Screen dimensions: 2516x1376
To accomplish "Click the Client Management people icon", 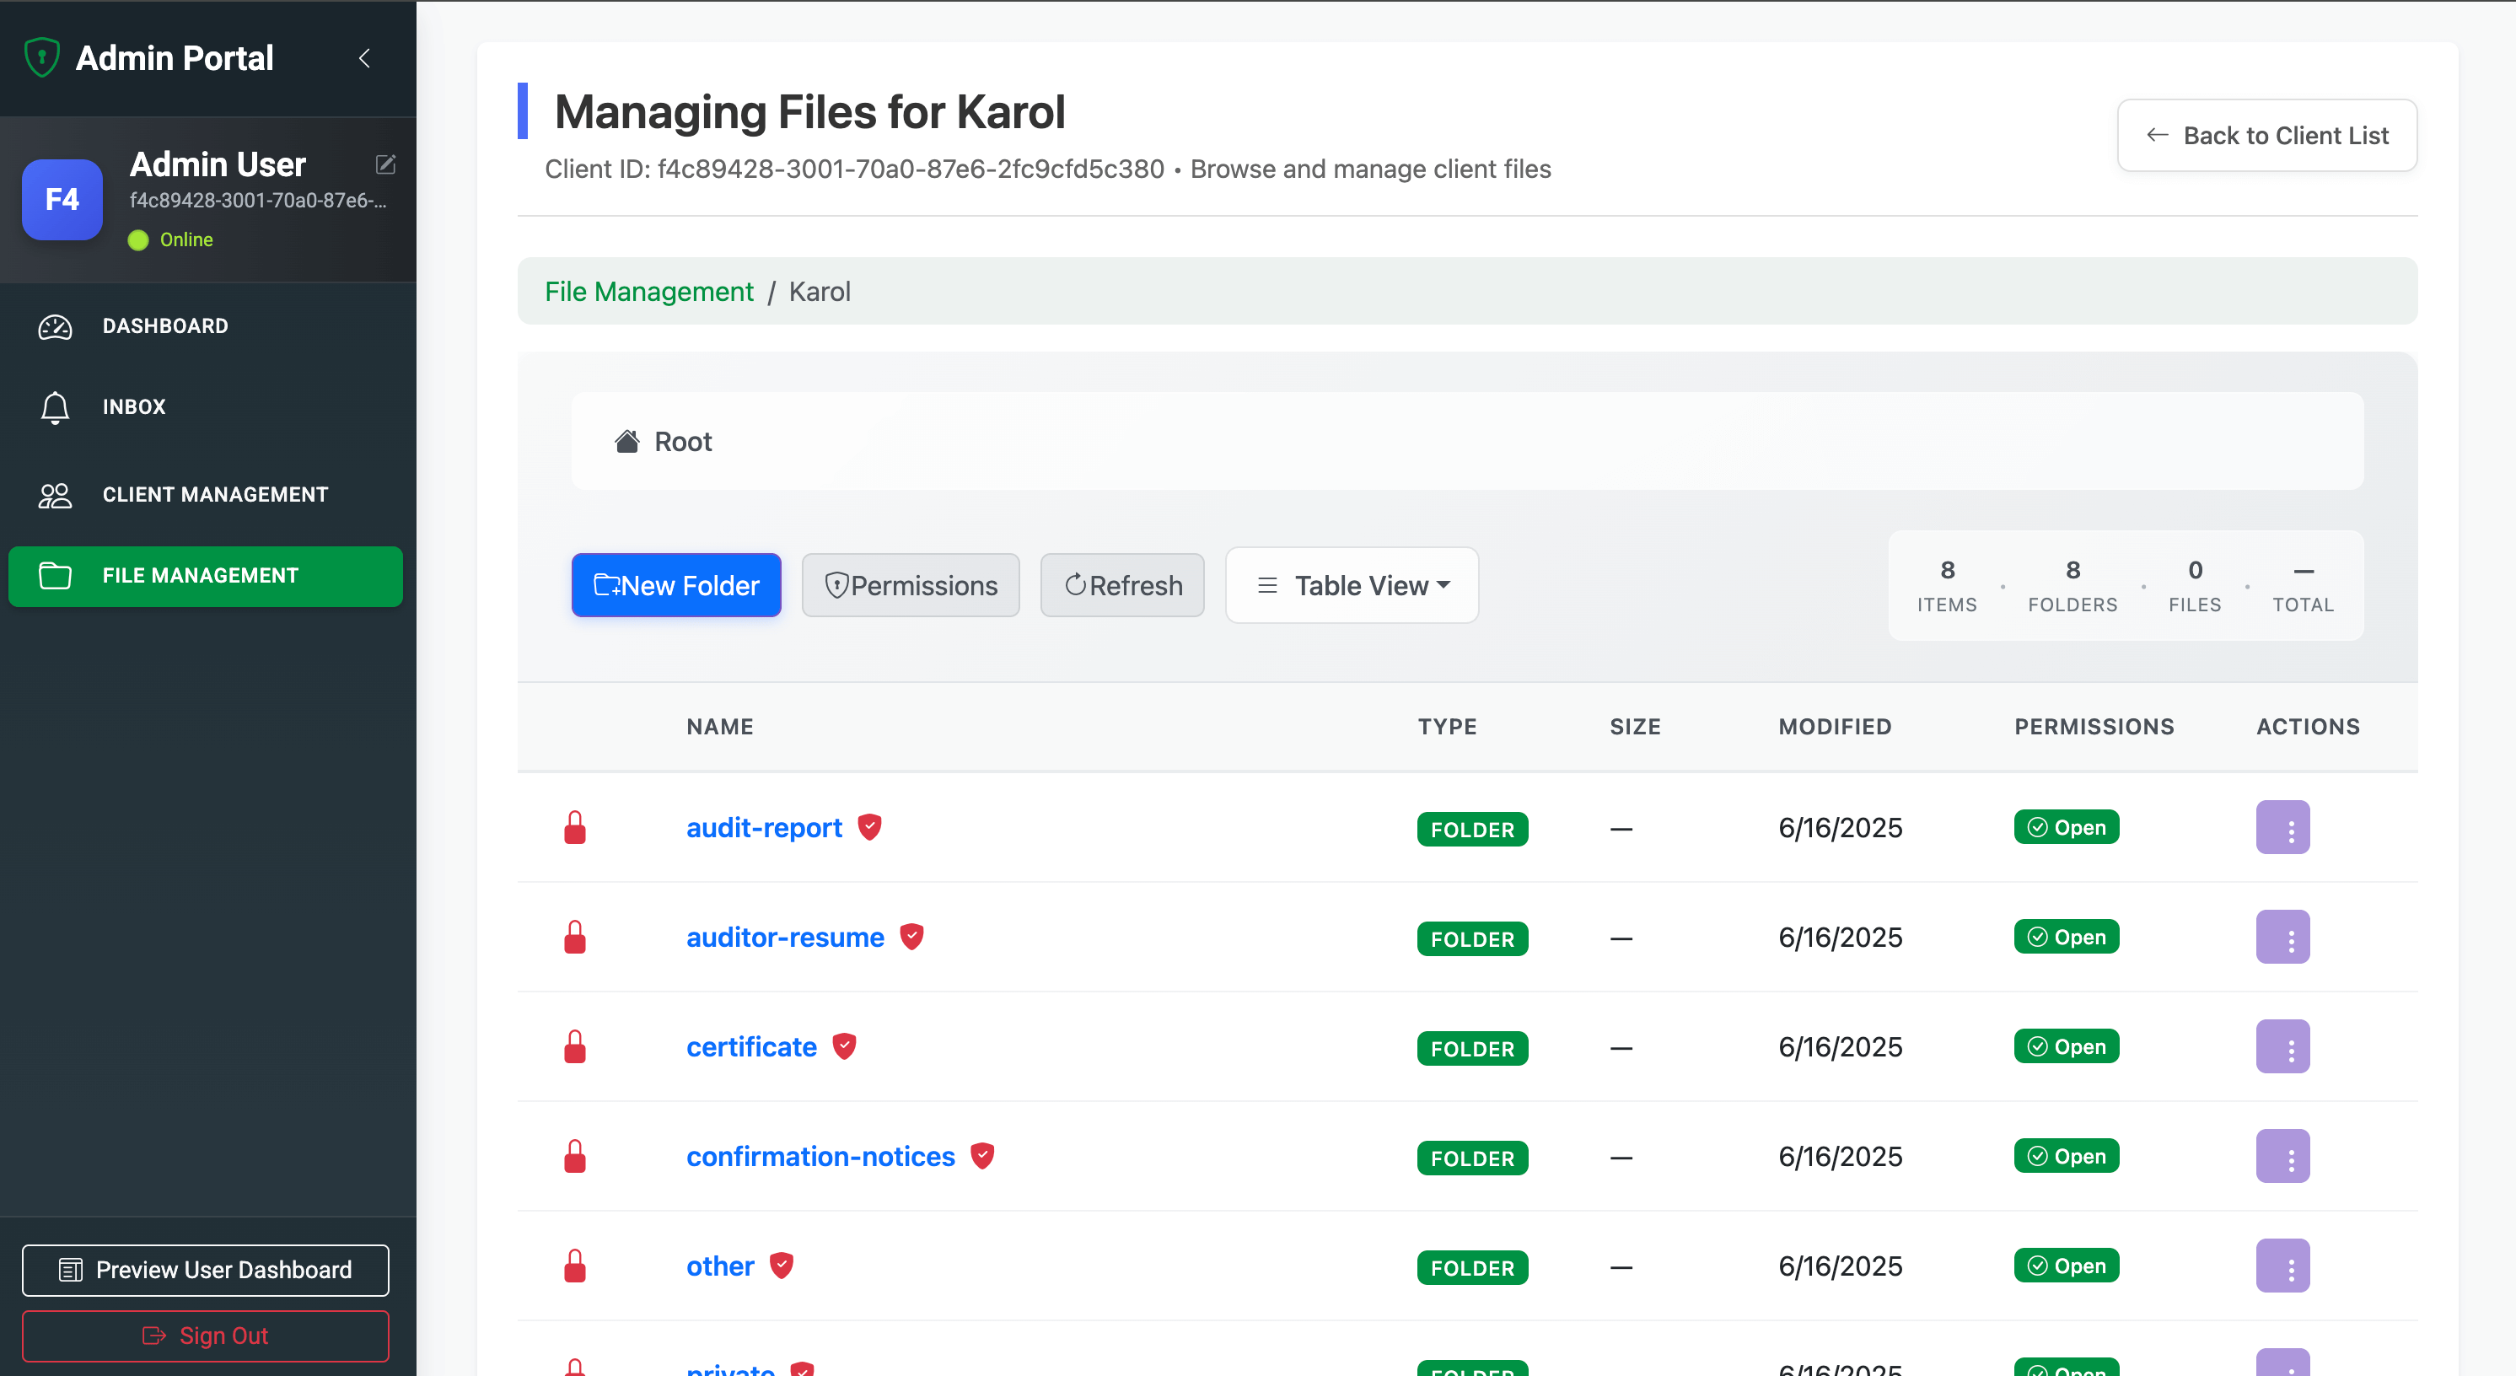I will 54,495.
